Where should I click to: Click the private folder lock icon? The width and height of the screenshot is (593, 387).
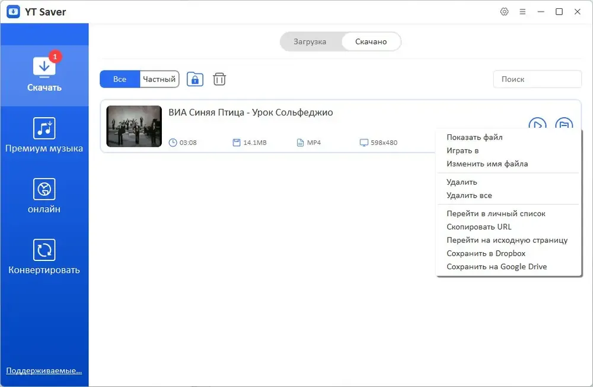pos(195,79)
